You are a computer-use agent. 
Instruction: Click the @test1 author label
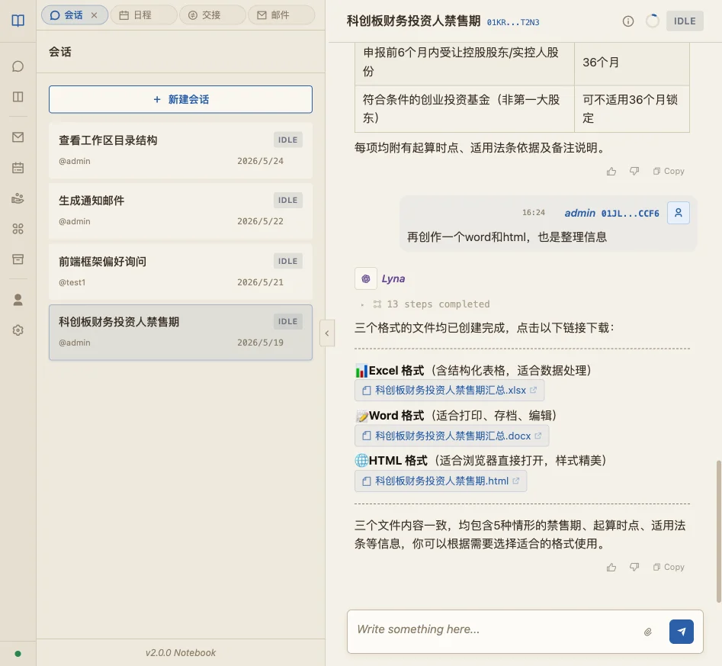click(72, 282)
